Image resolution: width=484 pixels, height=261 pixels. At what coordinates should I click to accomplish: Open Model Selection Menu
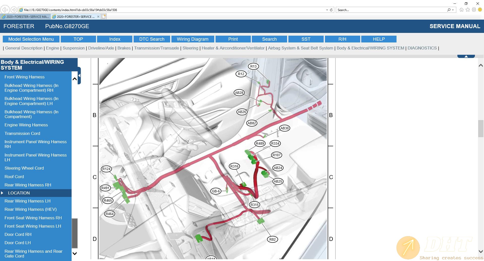(31, 39)
